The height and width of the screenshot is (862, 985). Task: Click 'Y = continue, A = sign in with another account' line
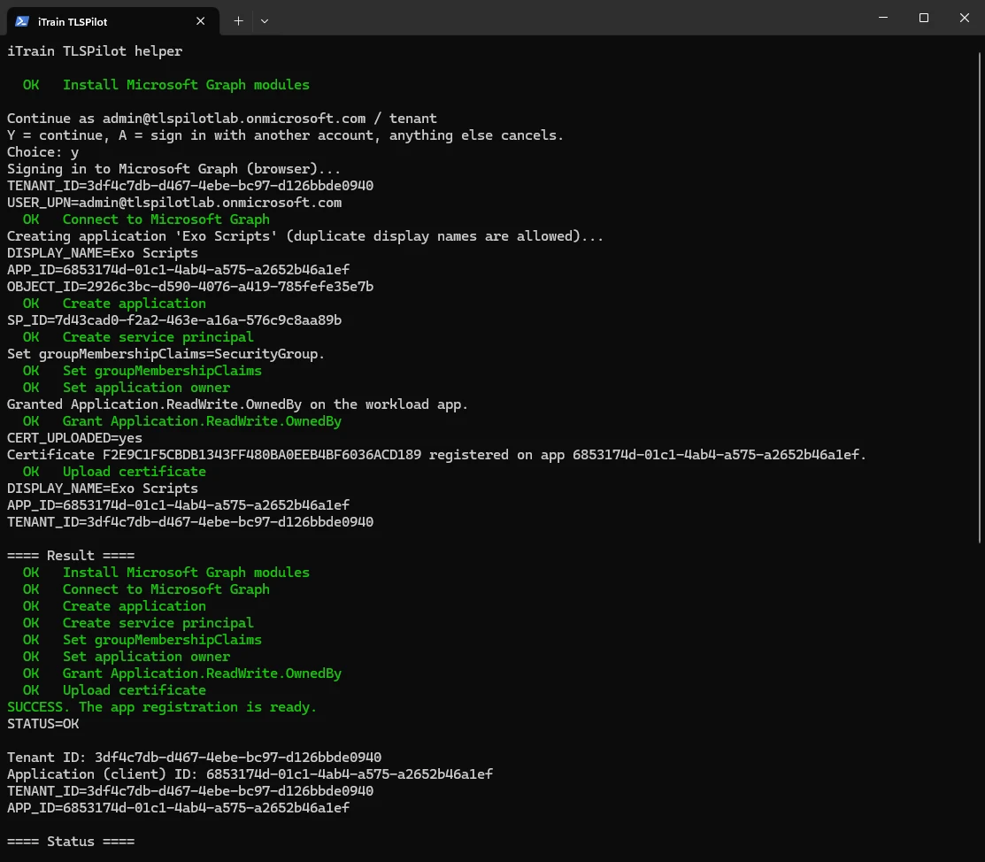[285, 135]
